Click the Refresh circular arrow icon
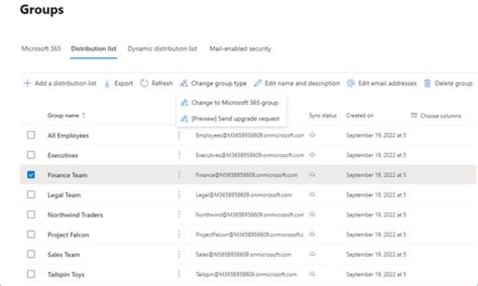The width and height of the screenshot is (478, 286). [x=144, y=83]
